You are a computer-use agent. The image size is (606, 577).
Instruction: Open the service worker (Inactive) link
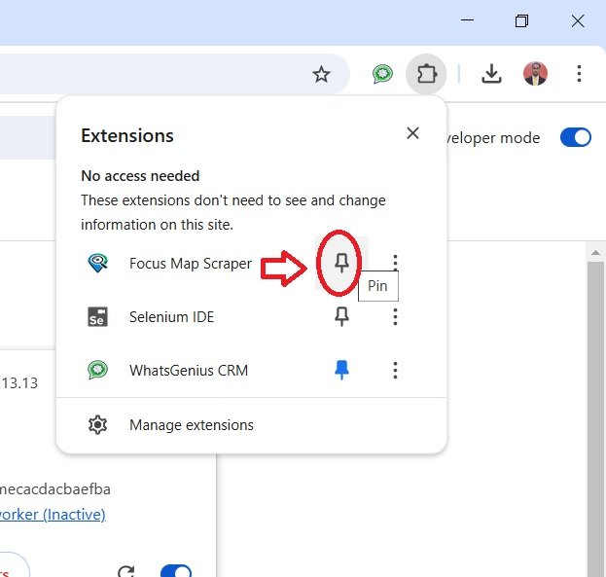point(53,515)
